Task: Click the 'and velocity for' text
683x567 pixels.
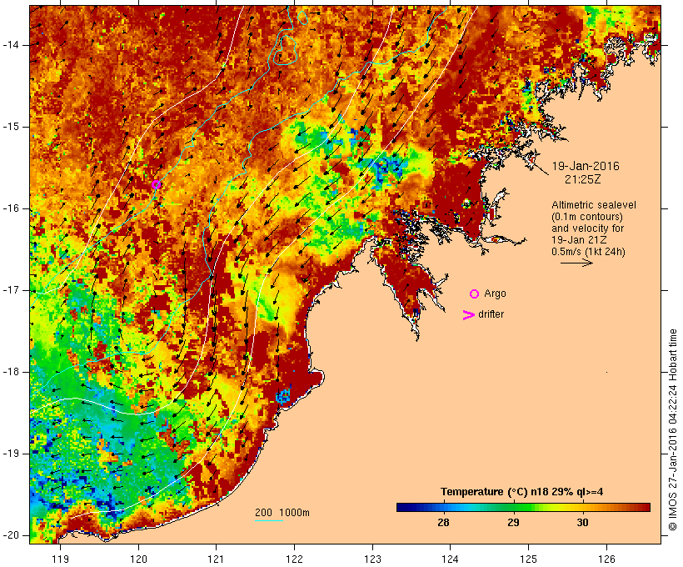Action: (x=587, y=228)
